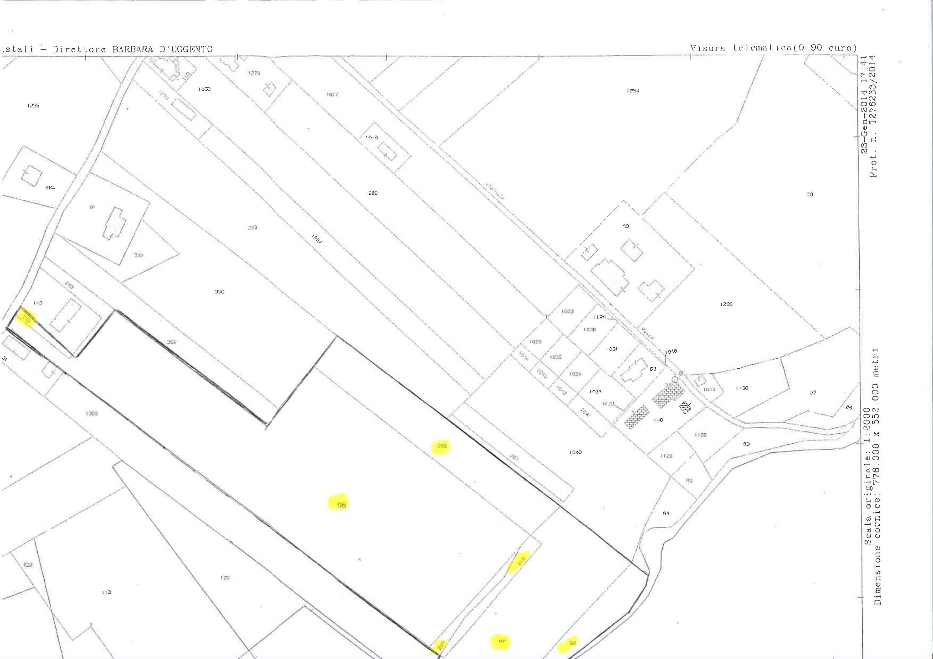
Task: Click the square building symbol in parcel 264
Action: point(32,175)
